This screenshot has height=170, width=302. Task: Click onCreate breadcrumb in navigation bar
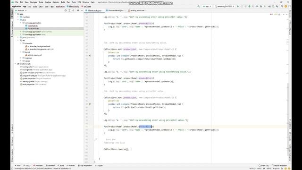pos(86,6)
